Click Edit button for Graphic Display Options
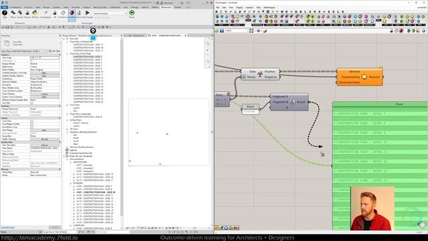The width and height of the screenshot is (428, 241). click(45, 76)
